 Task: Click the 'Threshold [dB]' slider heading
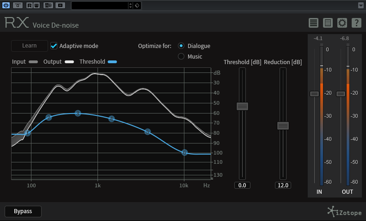(x=242, y=62)
